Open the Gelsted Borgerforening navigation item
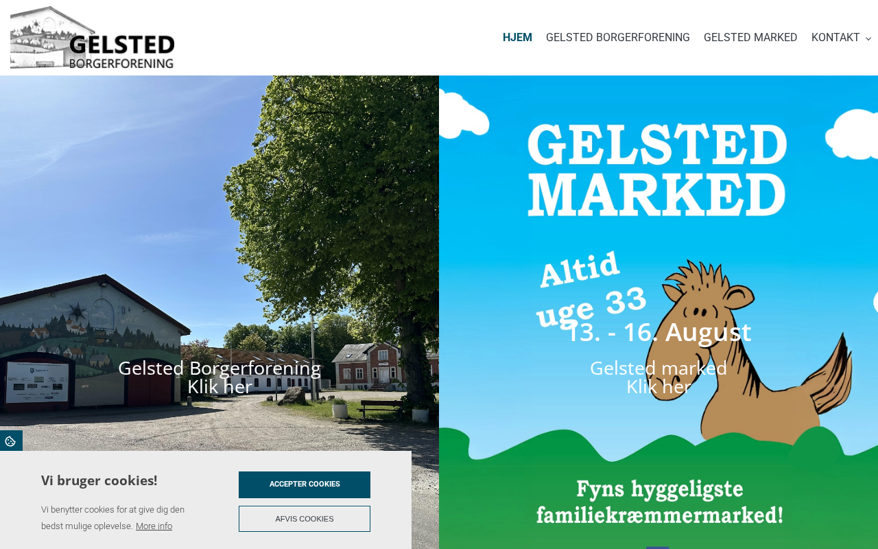The width and height of the screenshot is (878, 549). pos(618,38)
